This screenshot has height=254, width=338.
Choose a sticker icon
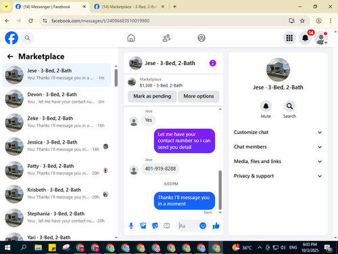(155, 226)
